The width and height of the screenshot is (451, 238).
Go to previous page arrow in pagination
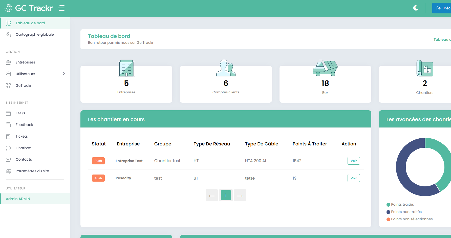pyautogui.click(x=212, y=196)
